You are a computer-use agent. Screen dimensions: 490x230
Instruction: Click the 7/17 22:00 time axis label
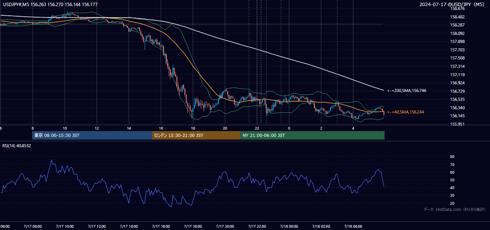[x=257, y=226]
